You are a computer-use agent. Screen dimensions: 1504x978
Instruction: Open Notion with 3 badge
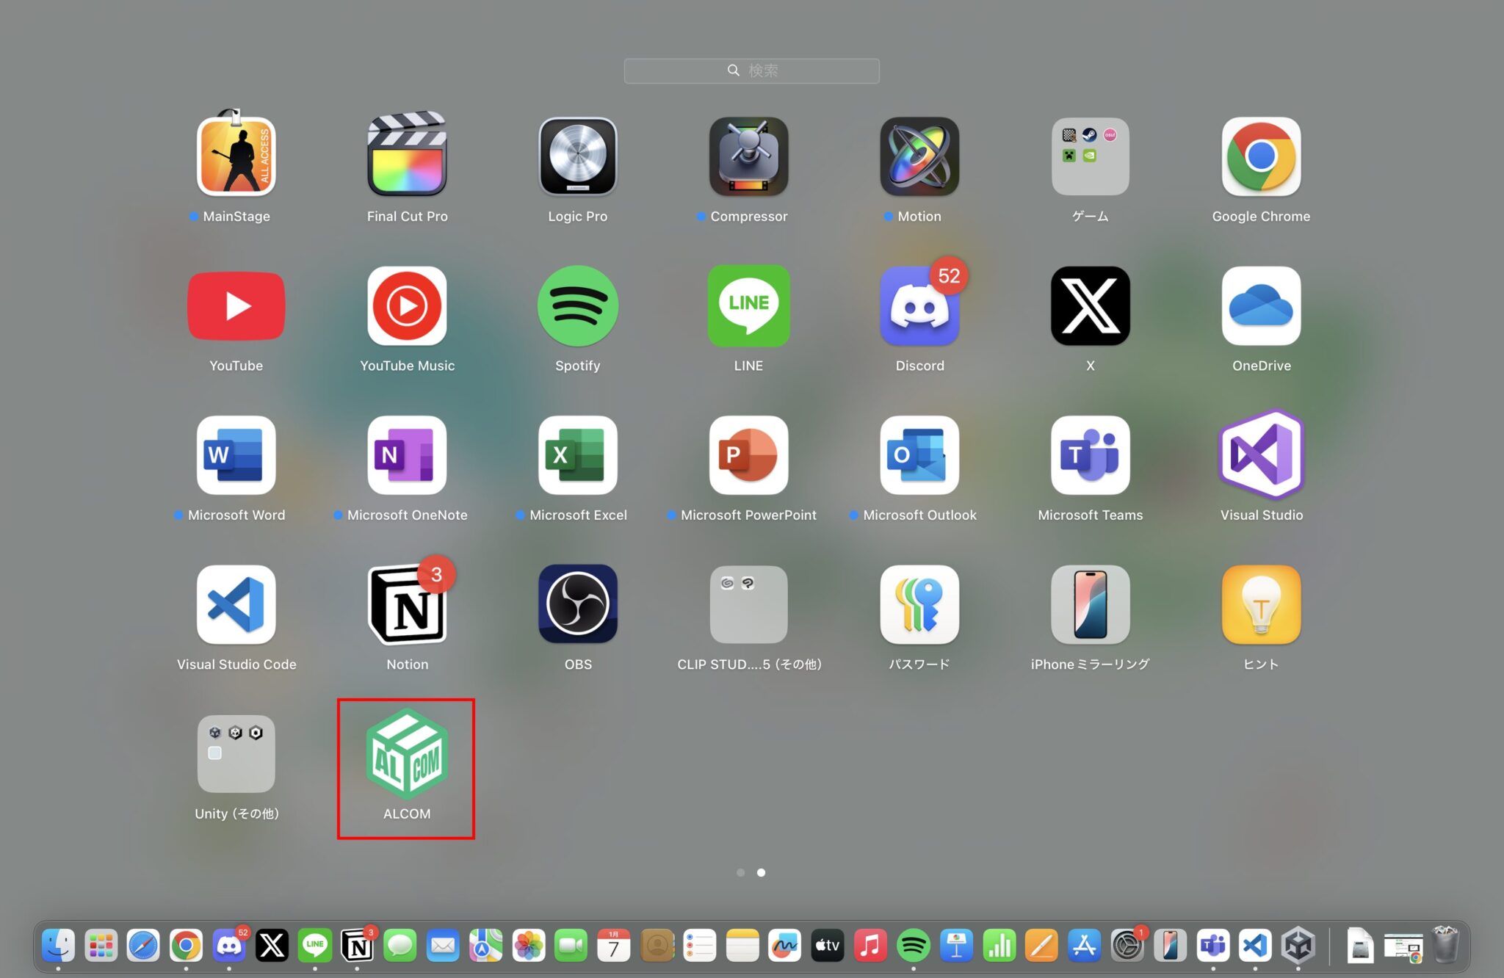pos(407,604)
